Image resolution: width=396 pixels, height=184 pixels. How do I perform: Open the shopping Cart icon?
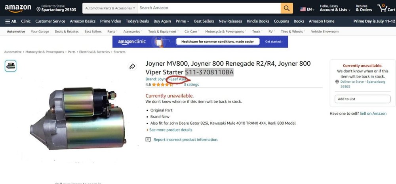coord(386,8)
